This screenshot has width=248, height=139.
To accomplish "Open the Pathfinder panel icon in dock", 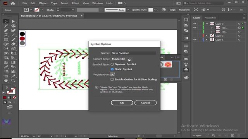I will 186,31.
